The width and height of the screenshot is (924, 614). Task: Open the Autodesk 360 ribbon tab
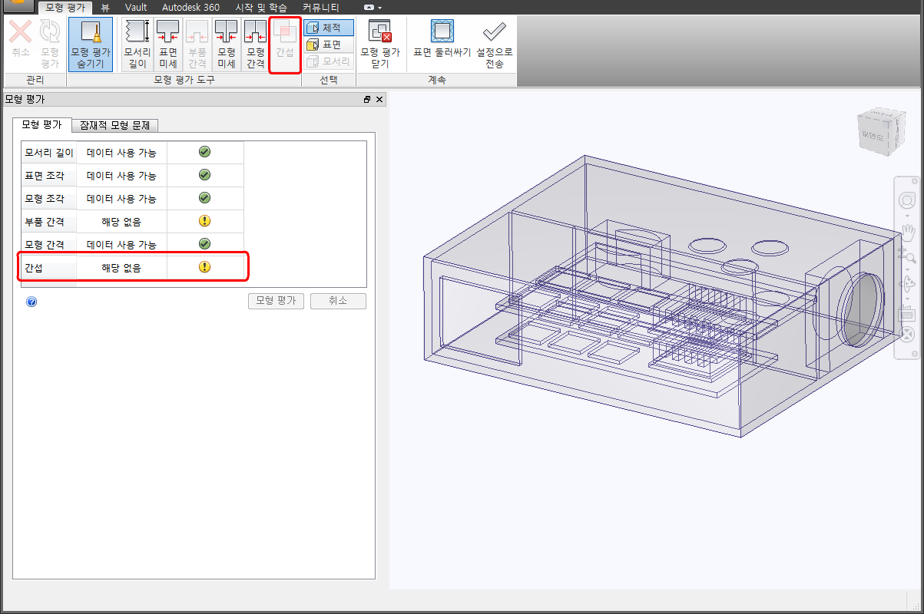(190, 8)
